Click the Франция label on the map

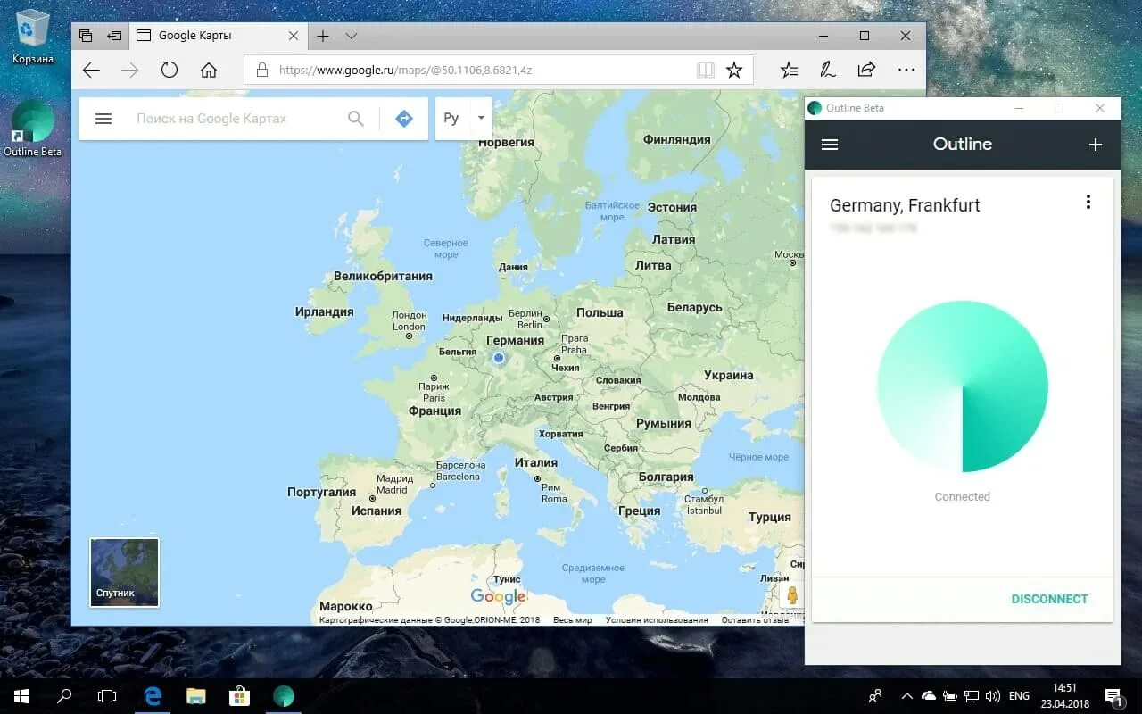click(434, 411)
